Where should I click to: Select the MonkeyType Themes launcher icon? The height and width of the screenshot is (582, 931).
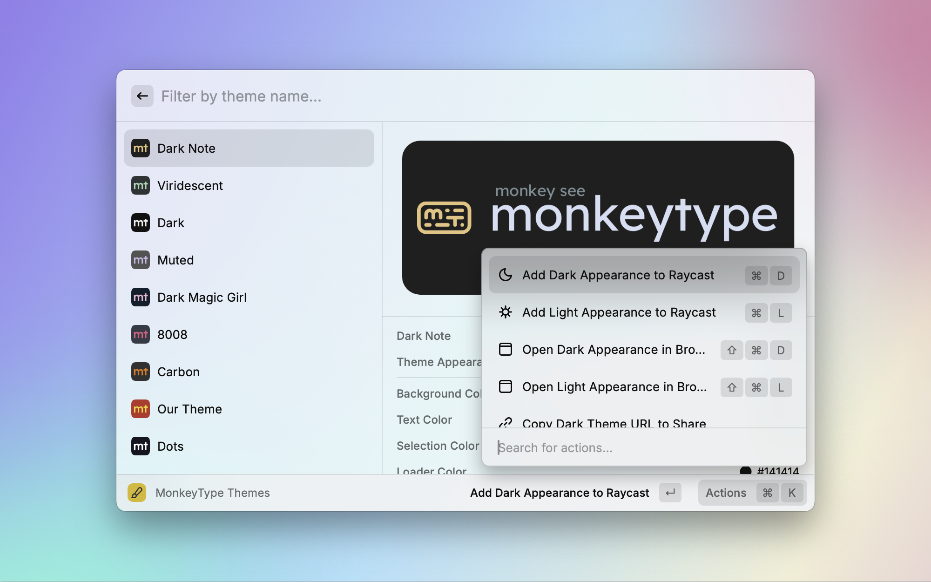click(x=137, y=492)
